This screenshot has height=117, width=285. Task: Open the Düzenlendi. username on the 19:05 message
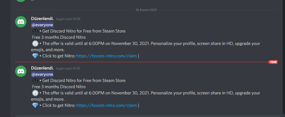(x=42, y=19)
